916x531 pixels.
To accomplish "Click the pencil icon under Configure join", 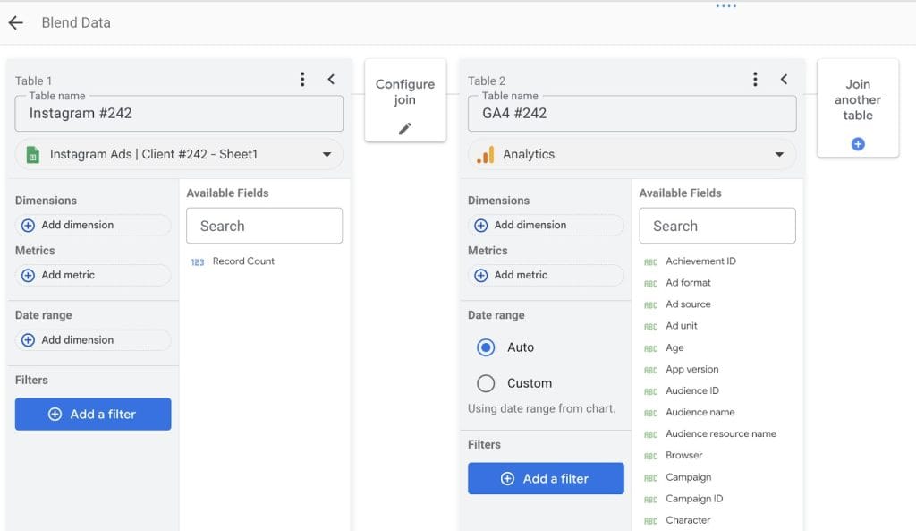I will point(405,129).
